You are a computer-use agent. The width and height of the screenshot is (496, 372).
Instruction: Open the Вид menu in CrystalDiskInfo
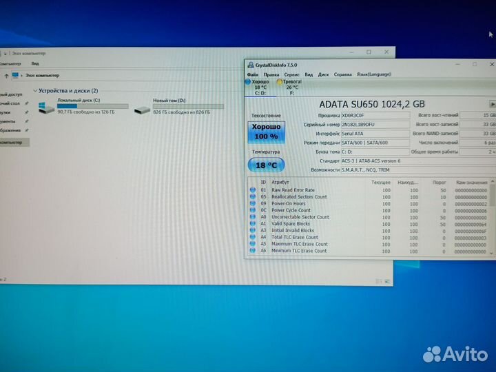(x=309, y=74)
